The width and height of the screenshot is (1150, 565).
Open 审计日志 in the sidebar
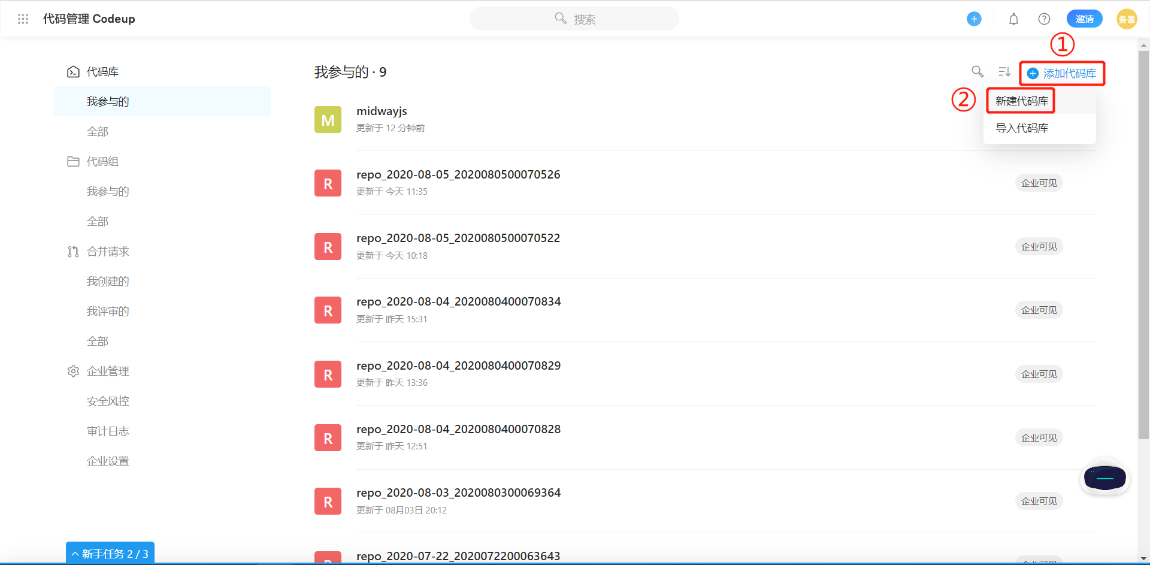tap(108, 431)
